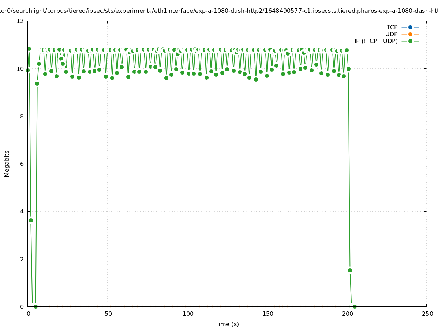Select the TCP legend label

(x=392, y=27)
